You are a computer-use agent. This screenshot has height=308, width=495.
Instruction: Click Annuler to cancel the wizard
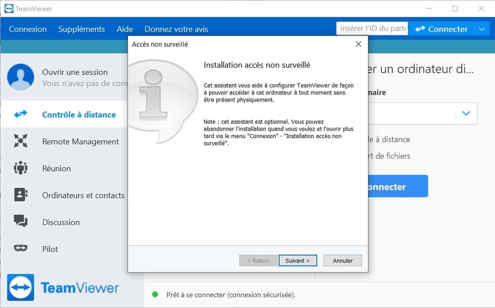point(343,261)
